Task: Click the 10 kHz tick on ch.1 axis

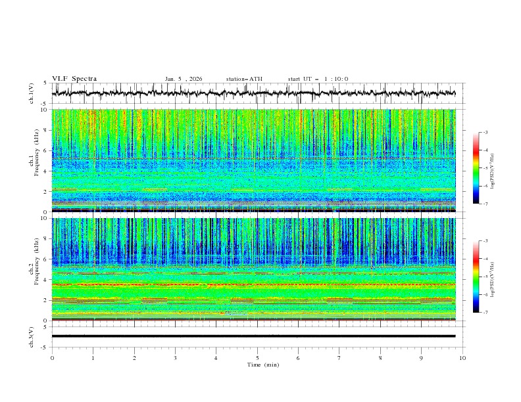Action: [44, 110]
